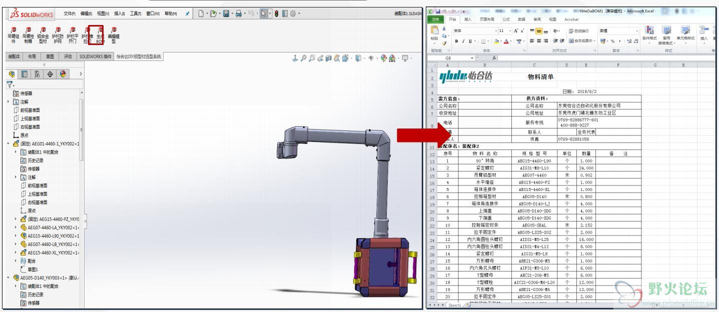
Task: Toggle Bold in Excel ribbon
Action: pos(456,41)
